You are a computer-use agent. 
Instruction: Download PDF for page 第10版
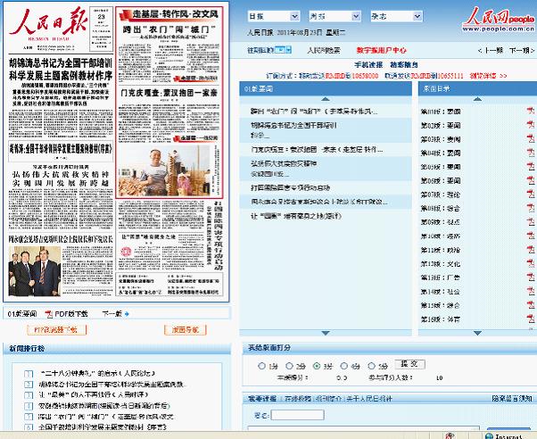(531, 236)
